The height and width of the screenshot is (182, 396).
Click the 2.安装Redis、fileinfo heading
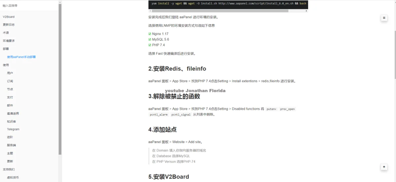[x=177, y=69]
